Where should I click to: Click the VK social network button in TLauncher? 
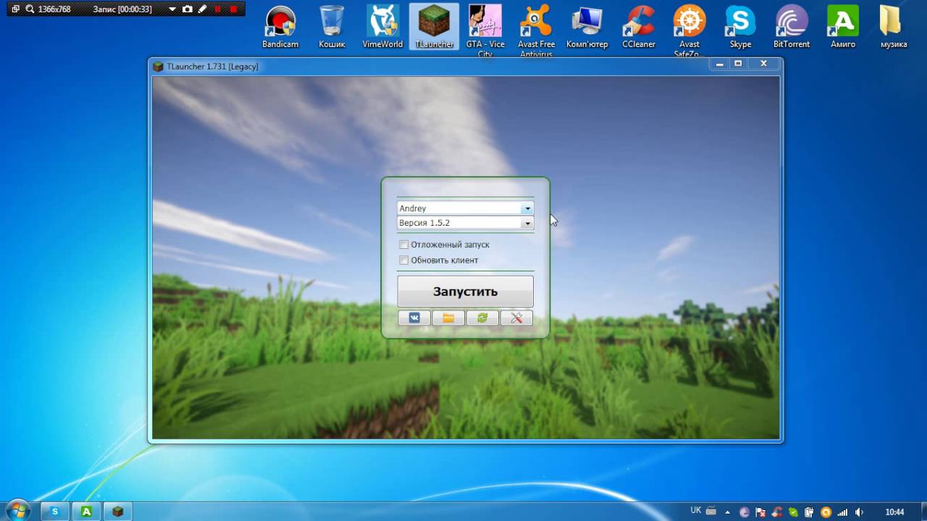tap(414, 318)
